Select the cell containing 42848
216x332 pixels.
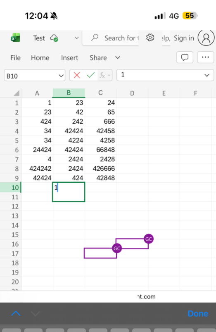click(x=100, y=178)
